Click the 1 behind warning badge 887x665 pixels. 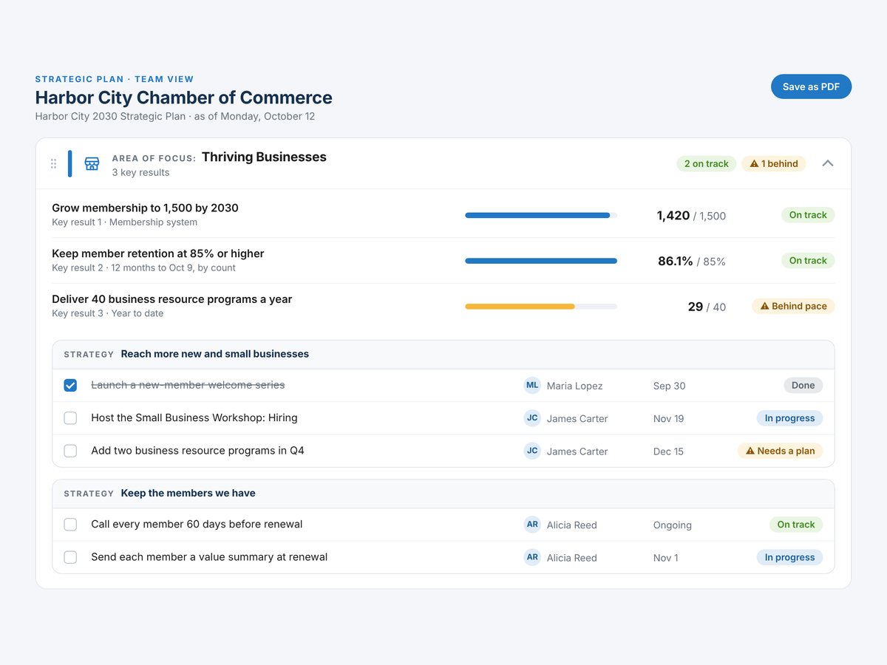click(x=773, y=163)
